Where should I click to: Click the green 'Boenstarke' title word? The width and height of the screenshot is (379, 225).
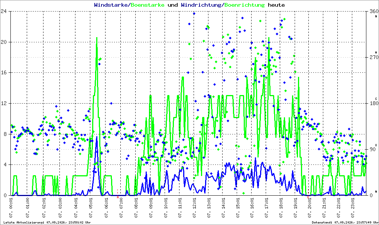pos(148,5)
